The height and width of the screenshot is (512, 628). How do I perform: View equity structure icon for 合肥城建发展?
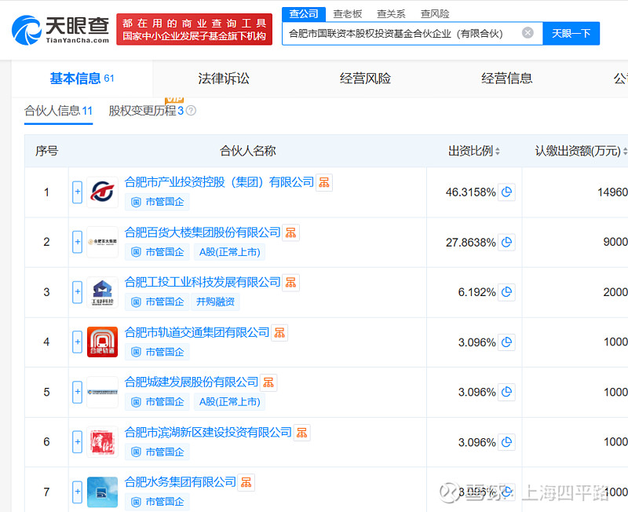coord(268,382)
